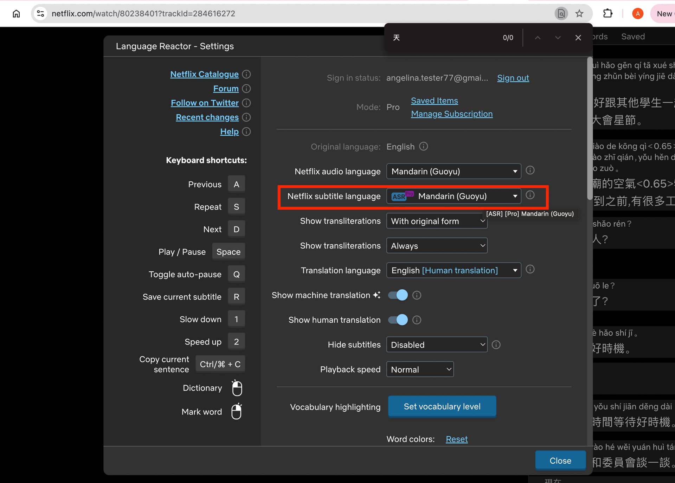Open Manage Subscription link
This screenshot has height=483, width=675.
click(452, 114)
